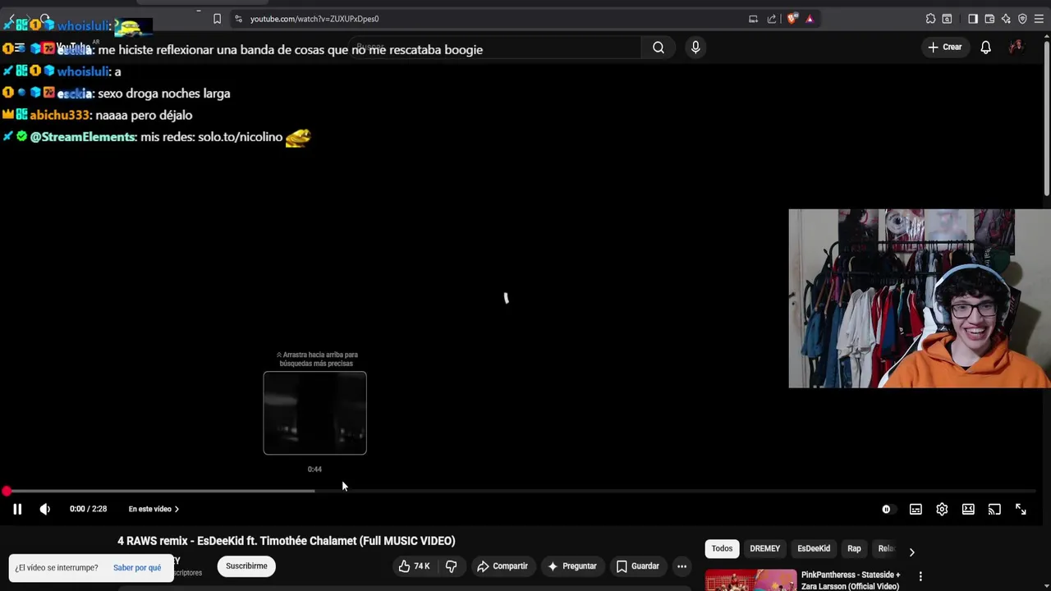Screen dimensions: 1051x591
Task: Open the player settings gear
Action: tap(942, 509)
